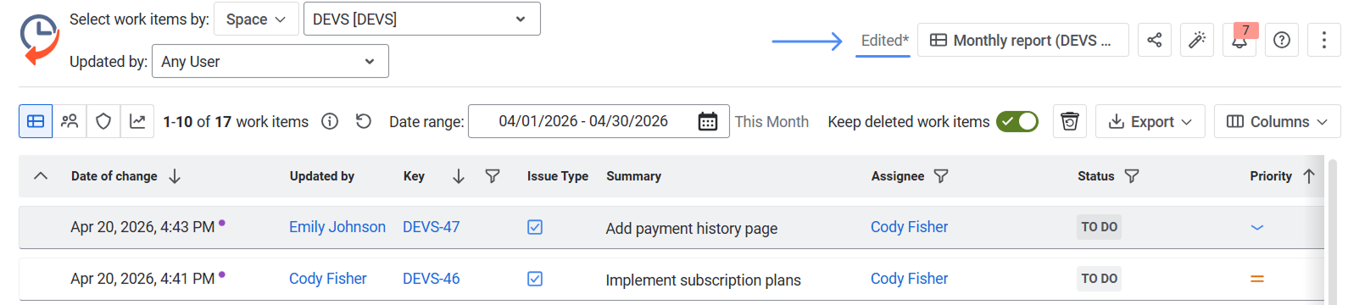The height and width of the screenshot is (305, 1348).
Task: Click date Apr 20, 2026, 4:43 PM
Action: tap(142, 227)
